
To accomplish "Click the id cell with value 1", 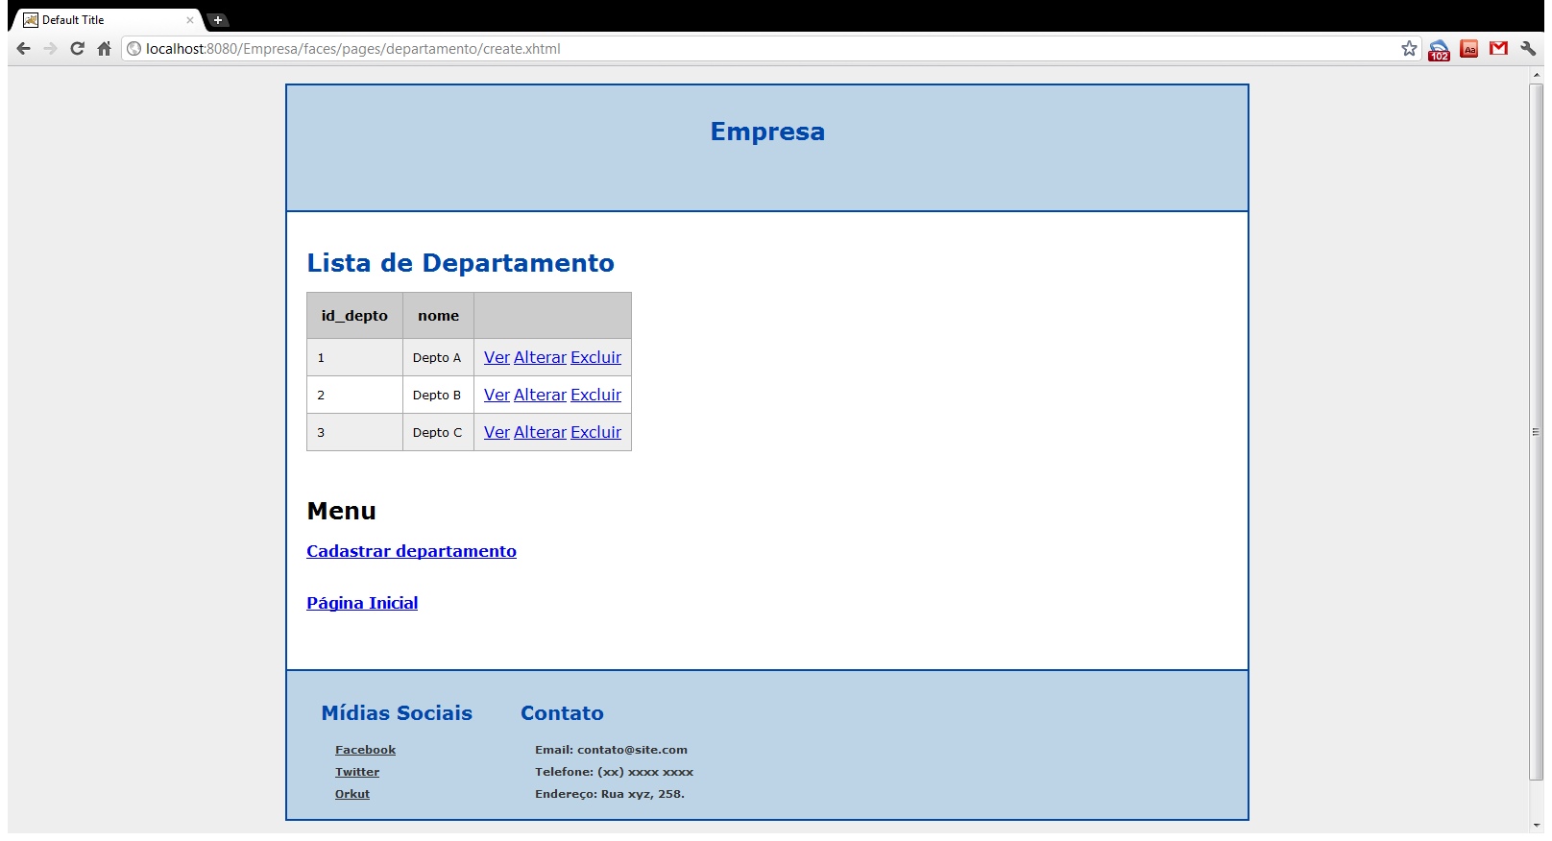I will pos(354,357).
